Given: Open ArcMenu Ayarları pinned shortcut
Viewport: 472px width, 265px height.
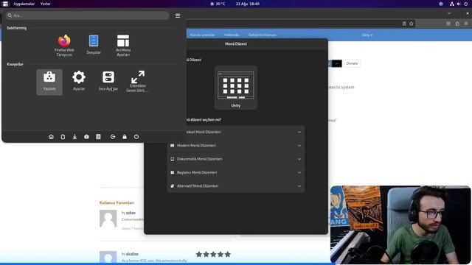Looking at the screenshot, I should pyautogui.click(x=123, y=46).
